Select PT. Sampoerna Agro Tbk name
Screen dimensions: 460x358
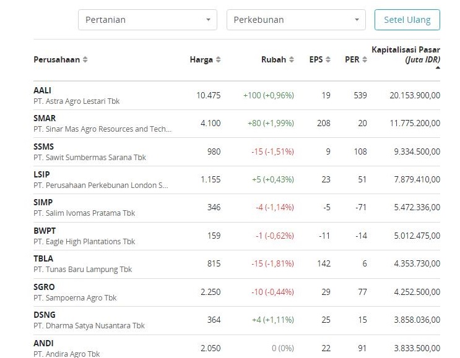point(75,297)
